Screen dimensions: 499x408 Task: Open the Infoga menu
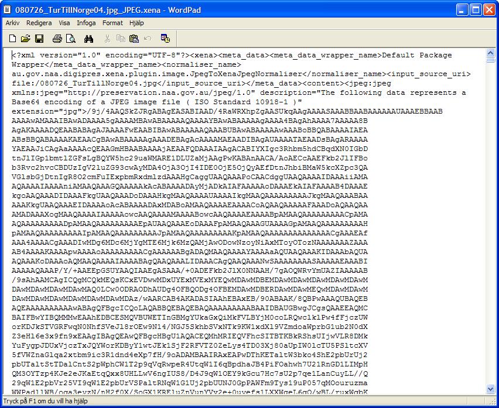click(x=86, y=23)
